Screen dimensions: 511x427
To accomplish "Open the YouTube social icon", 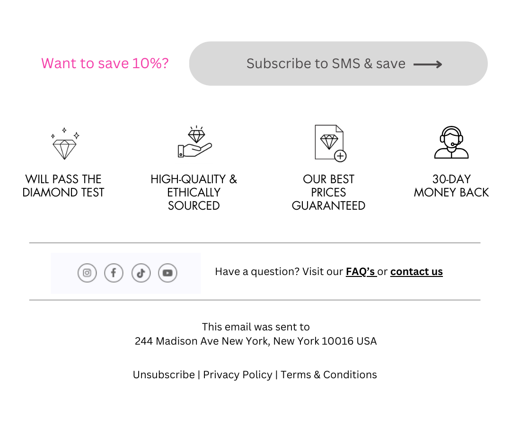I will 167,273.
